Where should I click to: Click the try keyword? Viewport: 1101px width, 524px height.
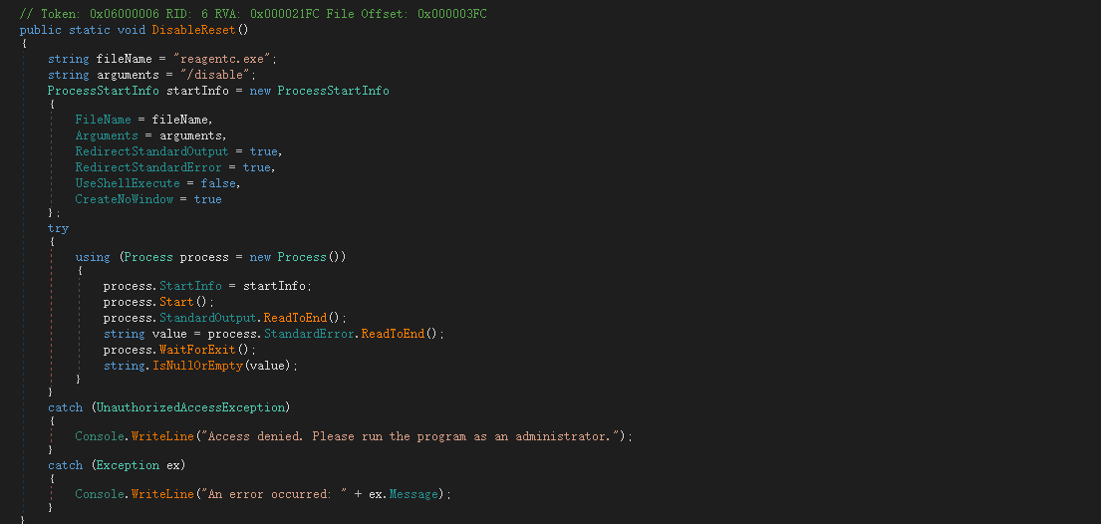point(58,229)
